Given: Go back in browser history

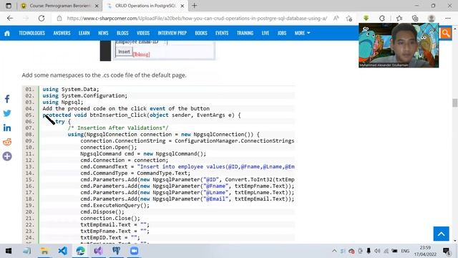Looking at the screenshot, I should (10, 19).
